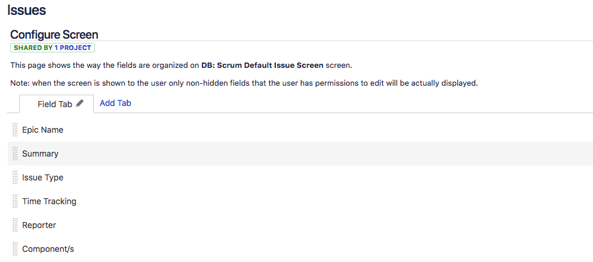Click the drag handle for Issue Type
This screenshot has width=593, height=262.
point(15,177)
